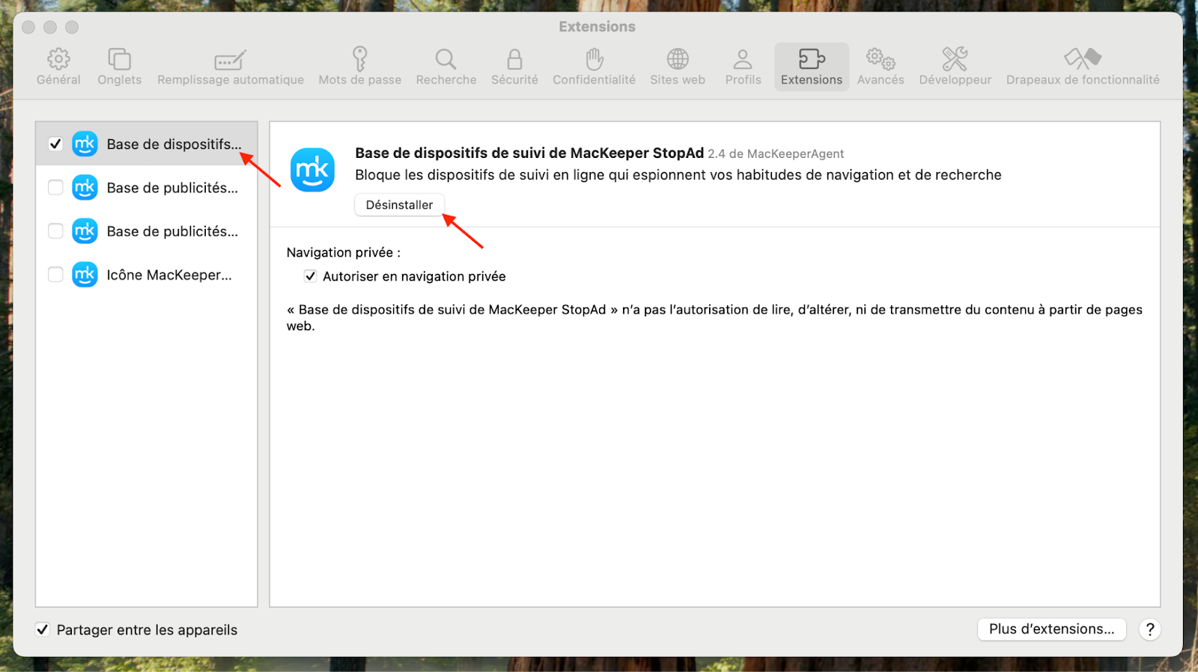Viewport: 1198px width, 672px height.
Task: Select Base de dispositifs… list row text
Action: (x=174, y=144)
